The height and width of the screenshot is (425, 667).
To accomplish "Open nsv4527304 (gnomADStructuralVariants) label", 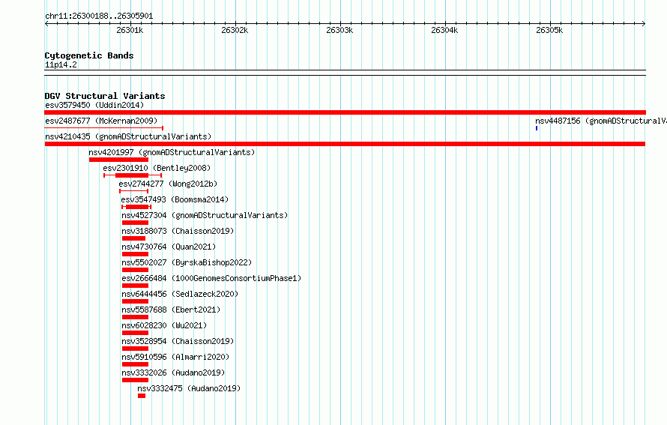I will [x=205, y=215].
